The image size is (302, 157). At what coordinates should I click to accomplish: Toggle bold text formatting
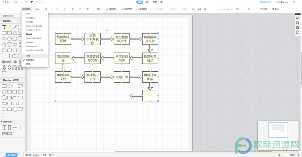46,9
